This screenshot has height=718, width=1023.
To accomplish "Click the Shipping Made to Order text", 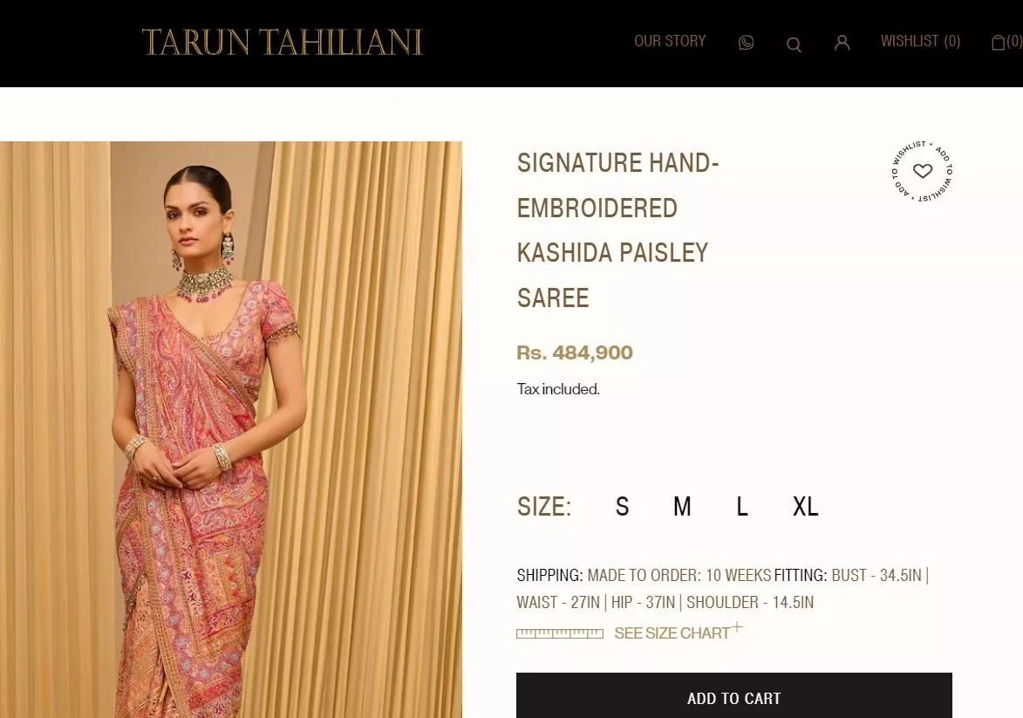I will click(644, 575).
